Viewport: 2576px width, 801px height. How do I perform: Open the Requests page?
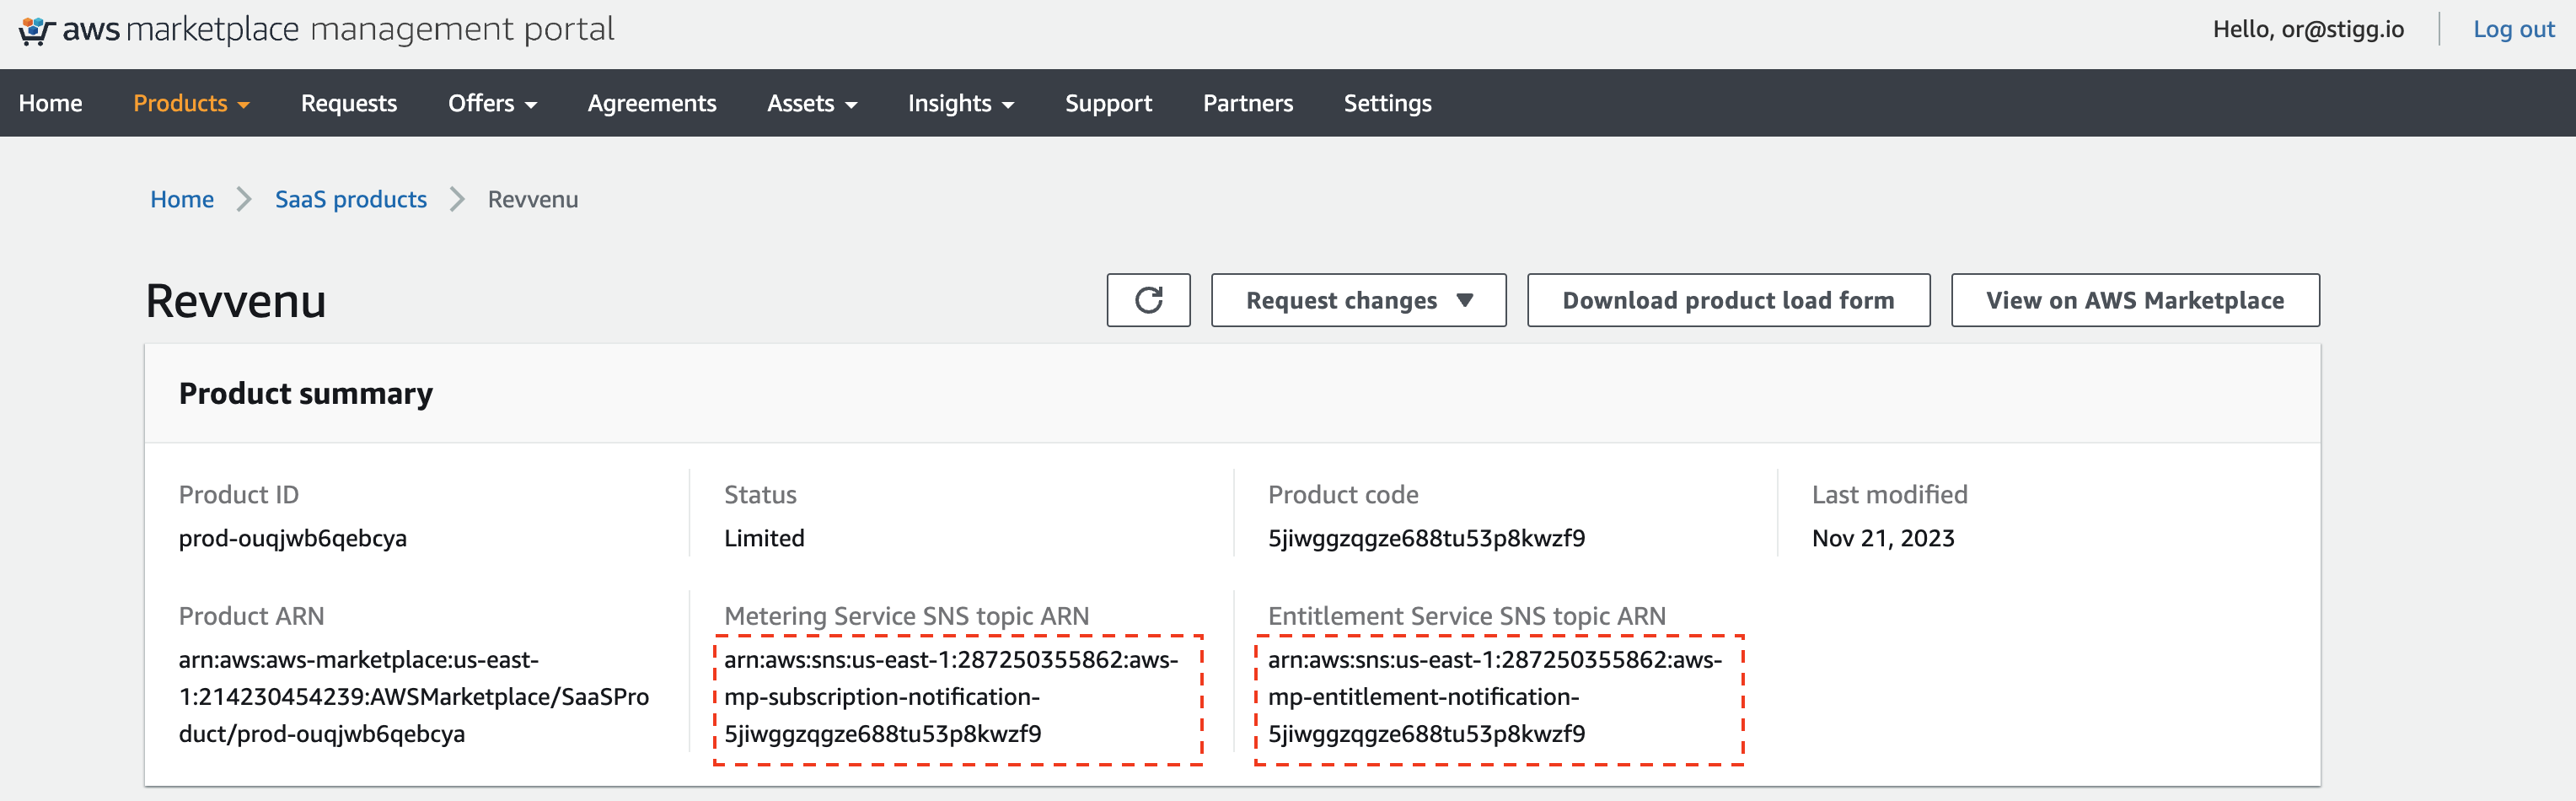tap(349, 103)
